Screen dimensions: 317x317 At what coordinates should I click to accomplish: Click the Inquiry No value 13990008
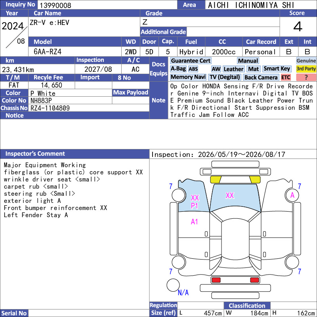[x=55, y=5]
